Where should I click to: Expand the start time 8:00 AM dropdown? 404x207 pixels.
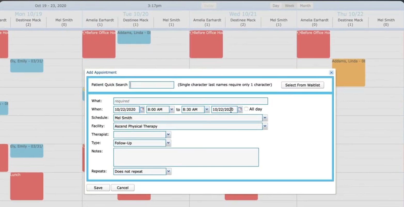(172, 109)
